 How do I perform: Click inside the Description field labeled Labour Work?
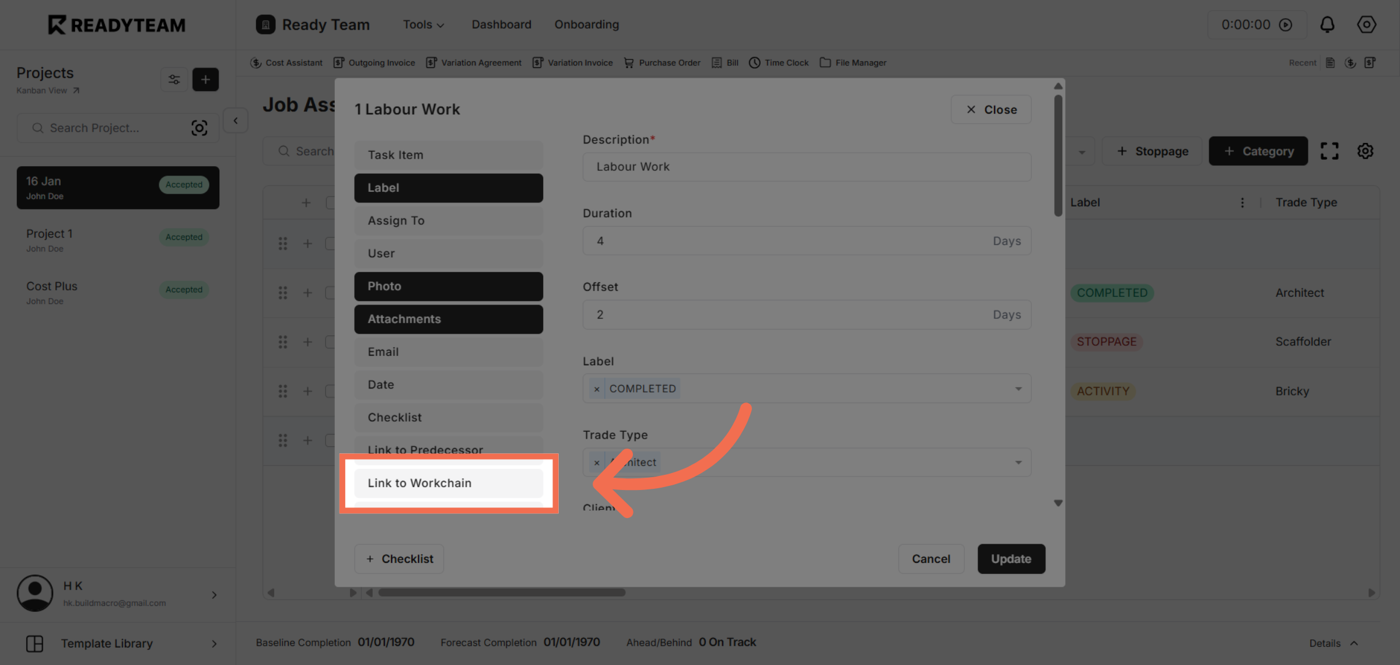[806, 167]
